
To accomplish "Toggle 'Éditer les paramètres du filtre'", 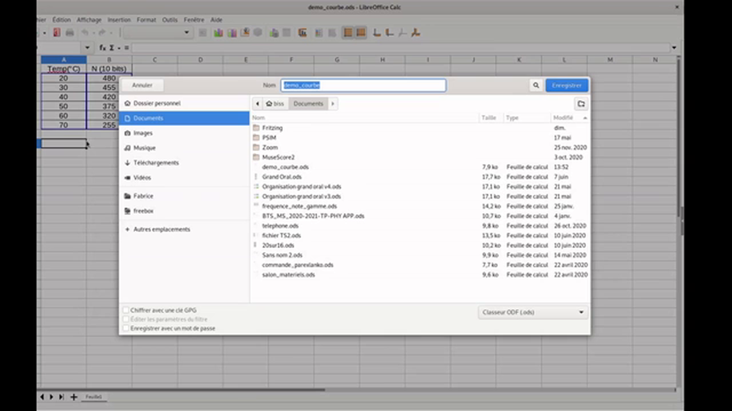I will [x=126, y=319].
